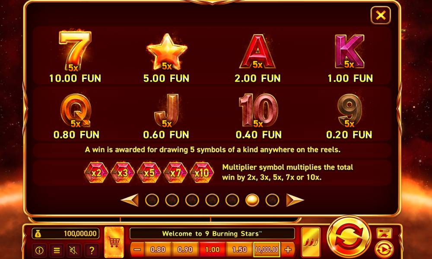Select the 0.90 bet value
This screenshot has width=432, height=259.
tap(185, 250)
